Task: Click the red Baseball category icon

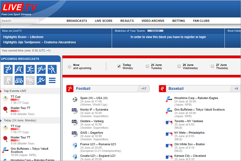Action: pyautogui.click(x=162, y=89)
